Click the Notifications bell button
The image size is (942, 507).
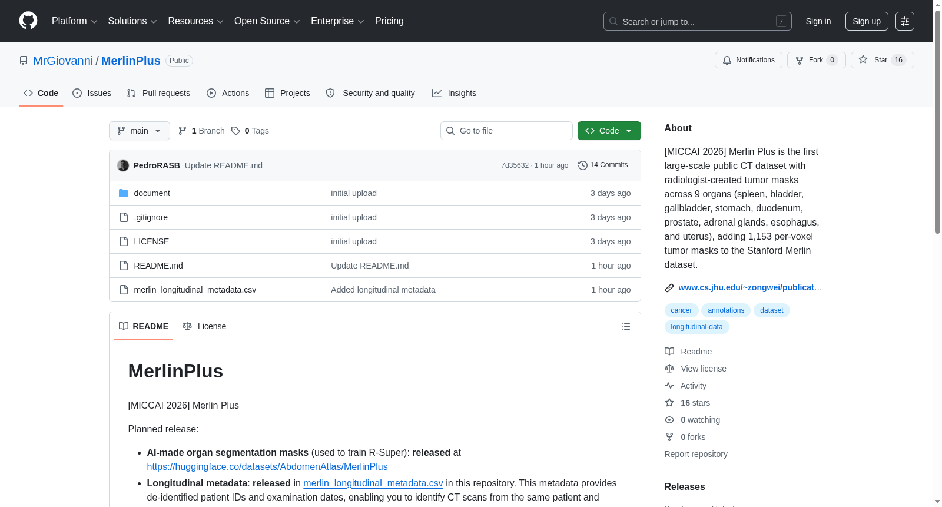coord(748,60)
